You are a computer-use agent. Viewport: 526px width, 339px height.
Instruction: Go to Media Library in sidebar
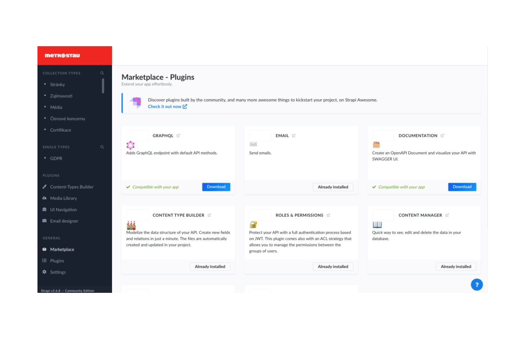(x=63, y=198)
